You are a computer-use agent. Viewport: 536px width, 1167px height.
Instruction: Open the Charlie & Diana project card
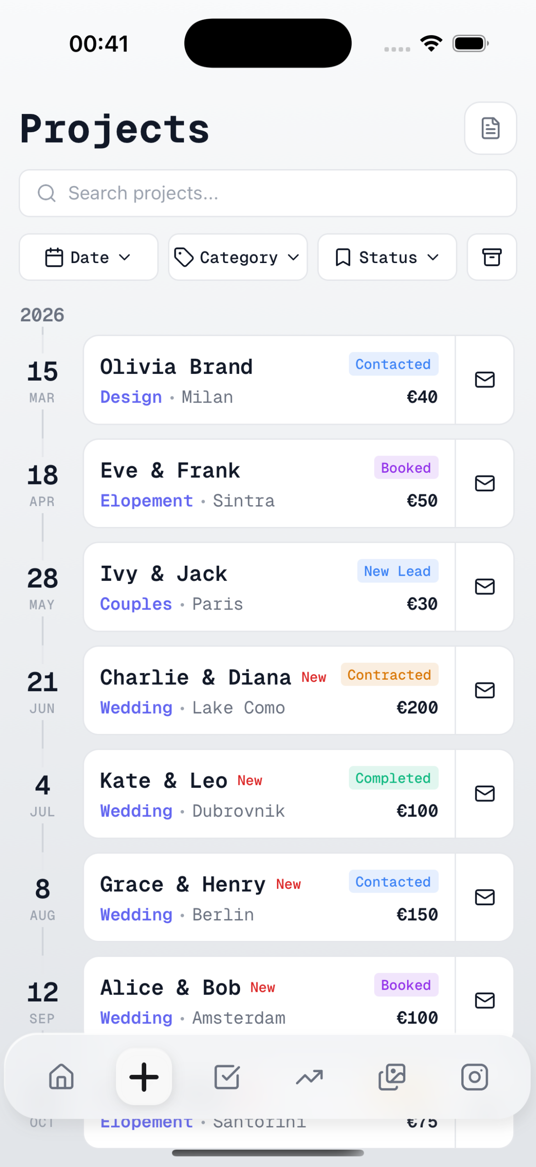click(269, 690)
